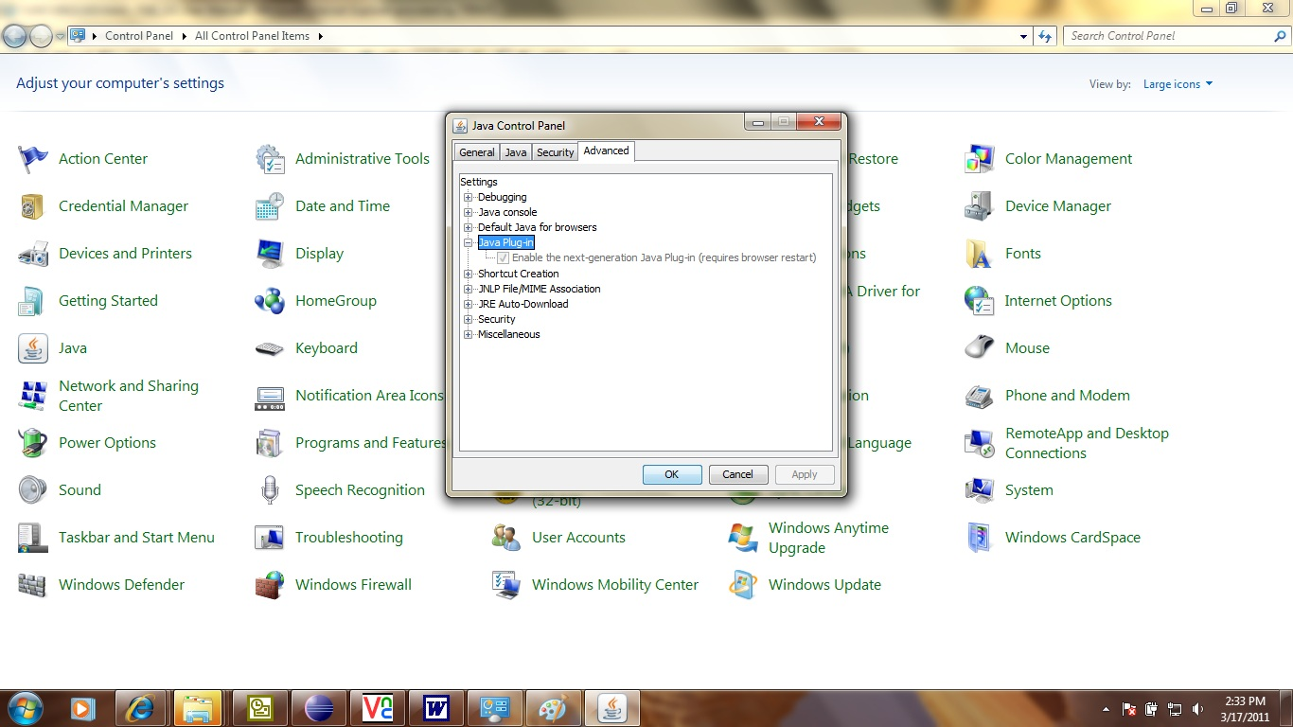Open the Internet Options link
1293x727 pixels.
[x=1058, y=301]
